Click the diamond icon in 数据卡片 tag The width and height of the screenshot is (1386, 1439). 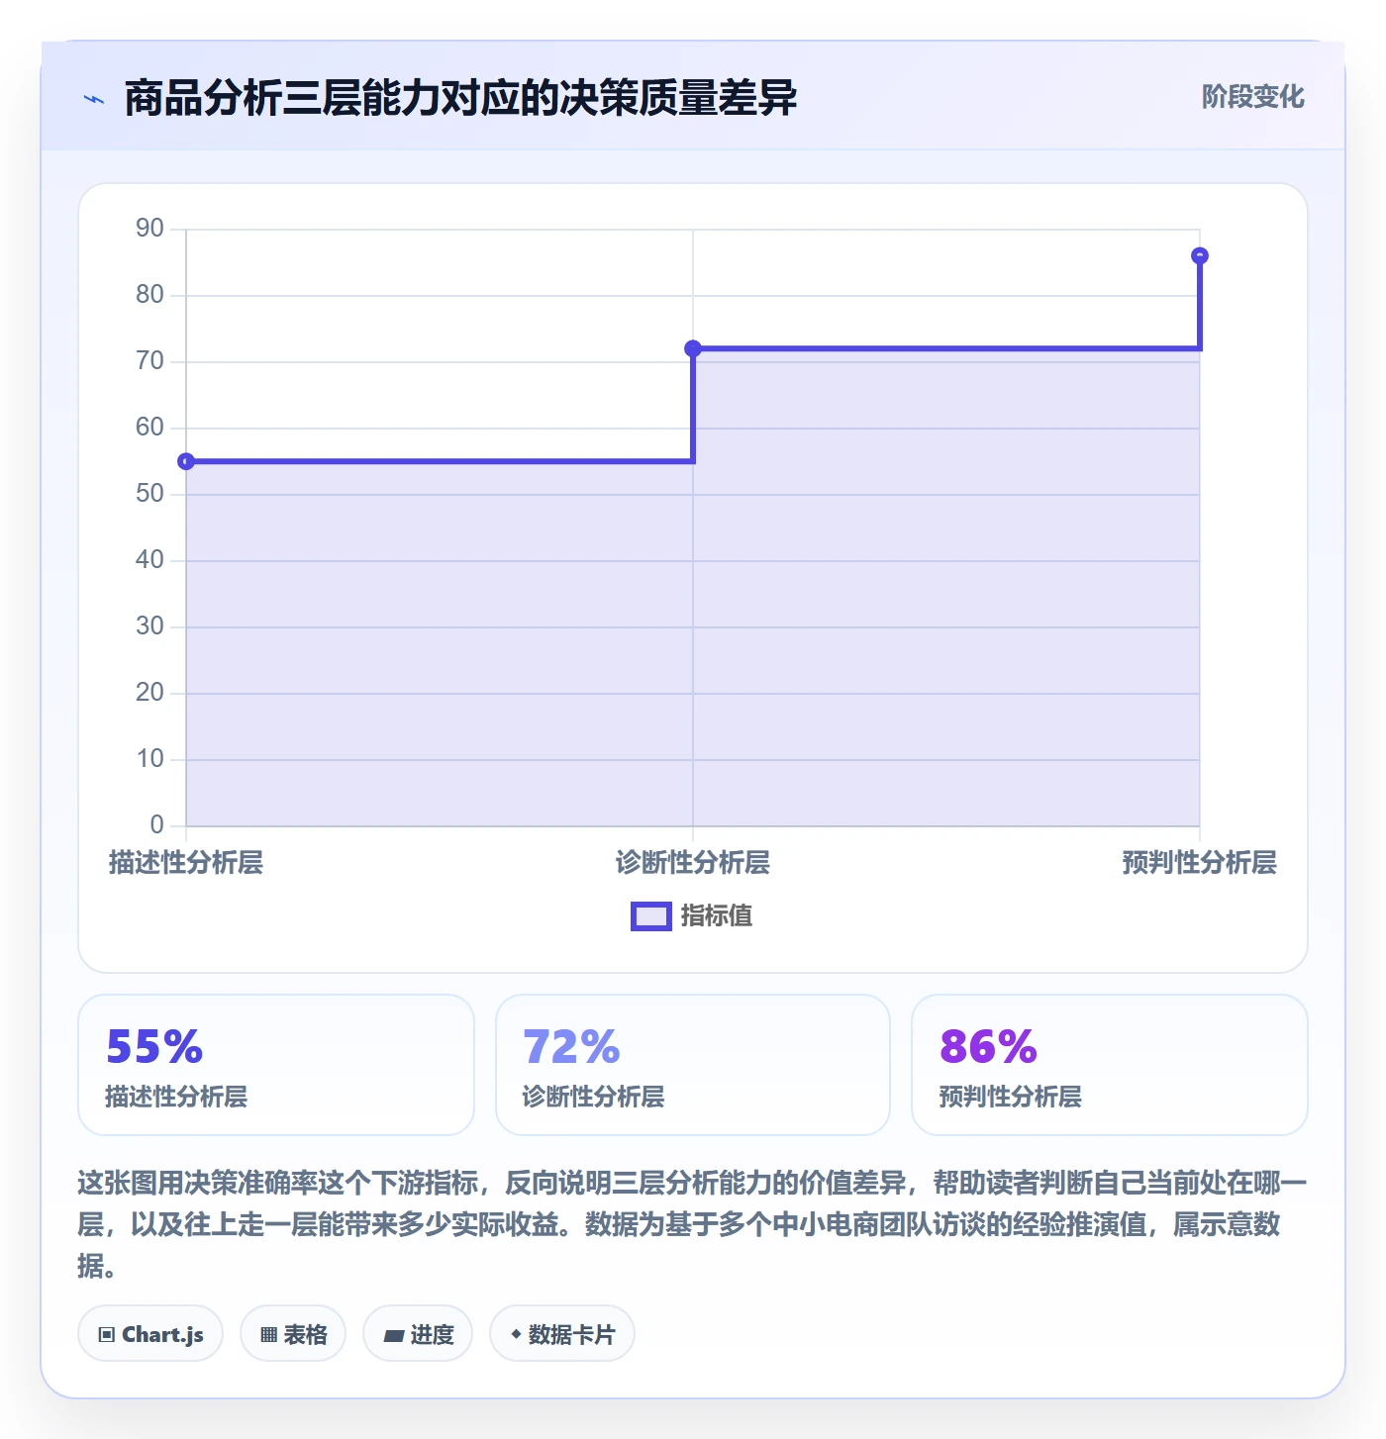click(x=516, y=1334)
